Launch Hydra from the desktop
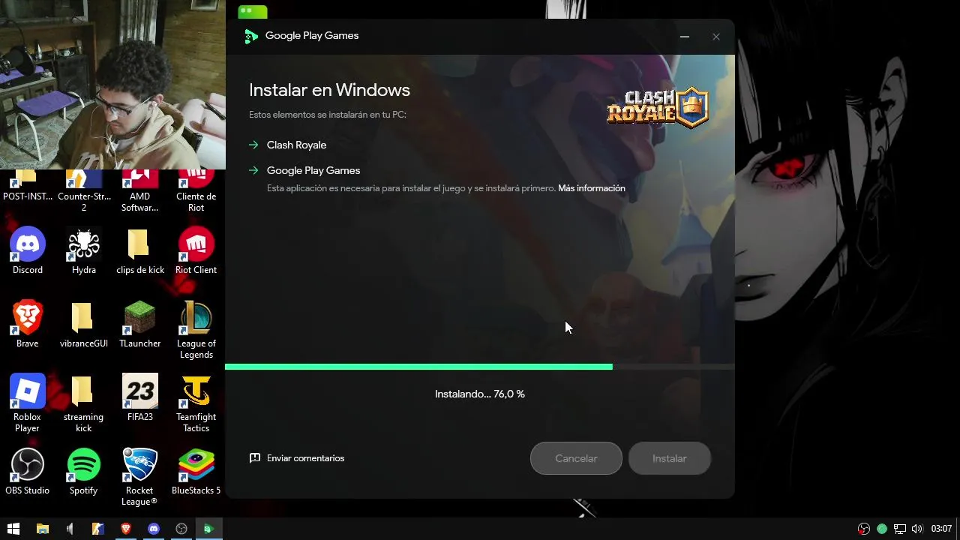 tap(84, 250)
